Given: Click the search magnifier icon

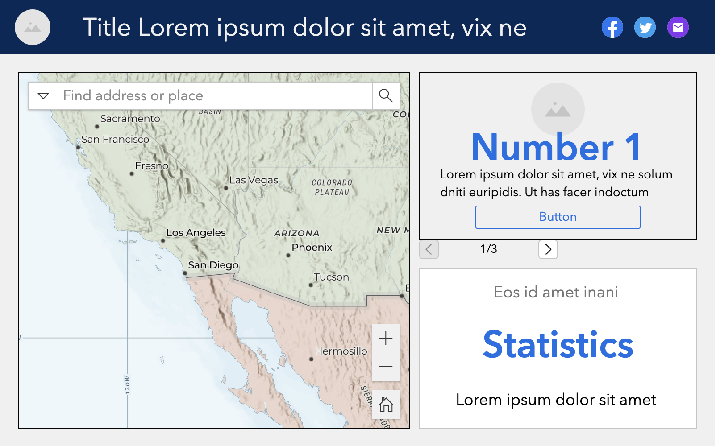Looking at the screenshot, I should click(x=386, y=96).
